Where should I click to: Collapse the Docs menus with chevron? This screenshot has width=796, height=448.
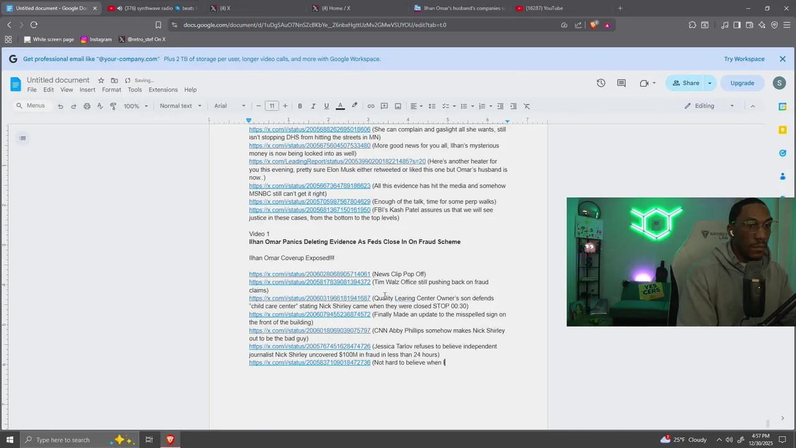(752, 106)
